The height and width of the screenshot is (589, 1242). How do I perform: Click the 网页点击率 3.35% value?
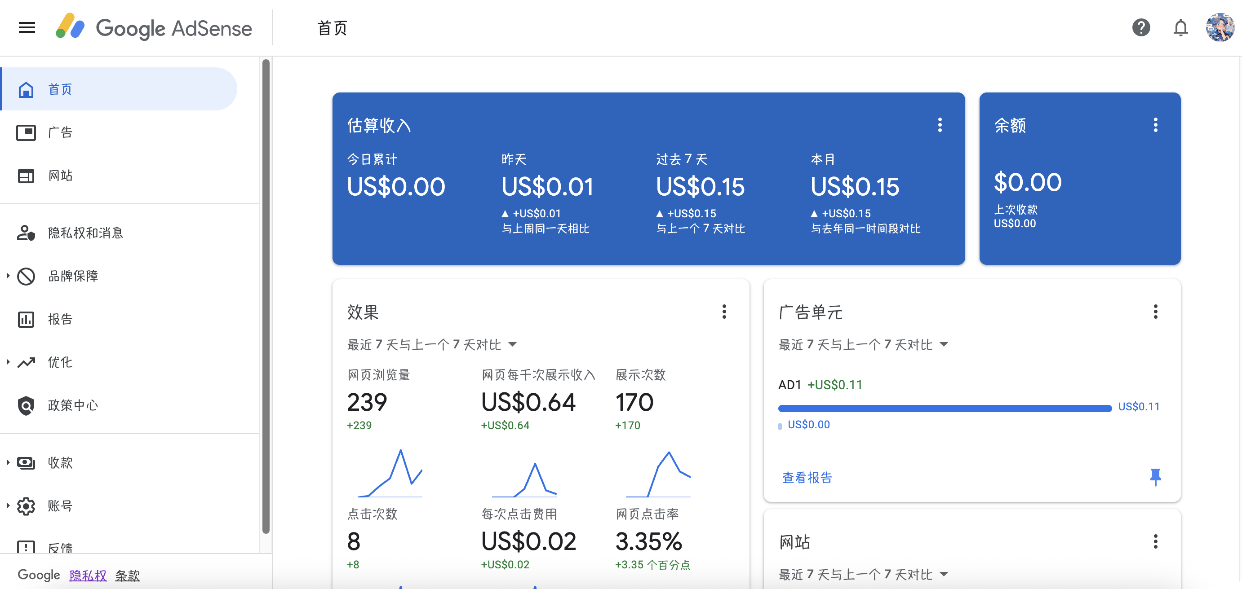point(648,542)
